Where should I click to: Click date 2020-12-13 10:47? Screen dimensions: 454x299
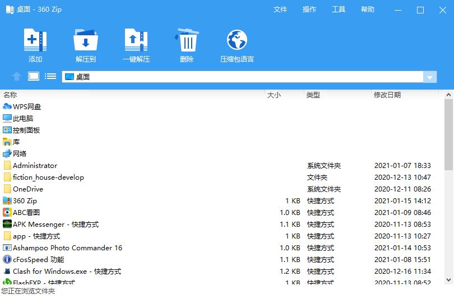402,177
